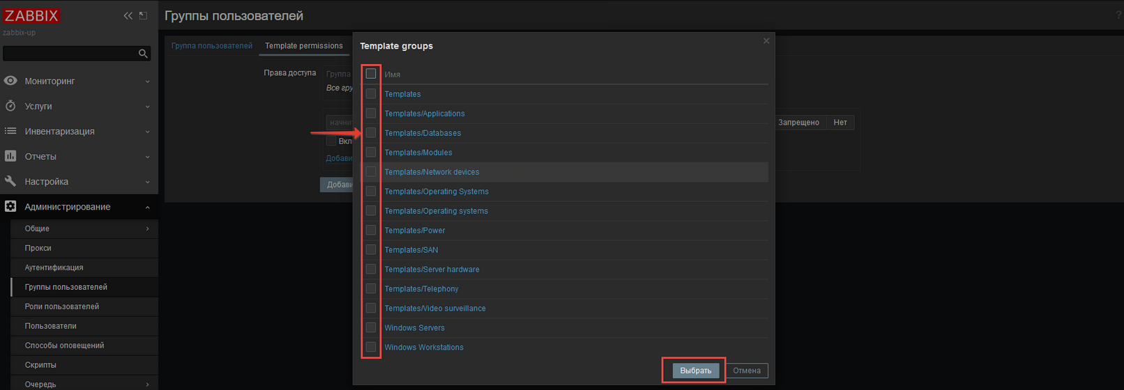Open the Прокси menu item
This screenshot has width=1124, height=390.
point(84,248)
